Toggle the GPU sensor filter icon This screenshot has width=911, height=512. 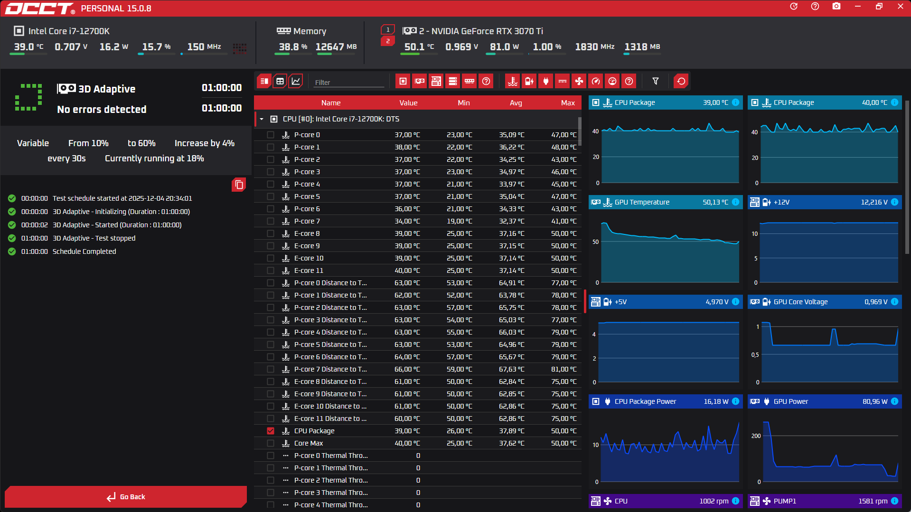420,81
